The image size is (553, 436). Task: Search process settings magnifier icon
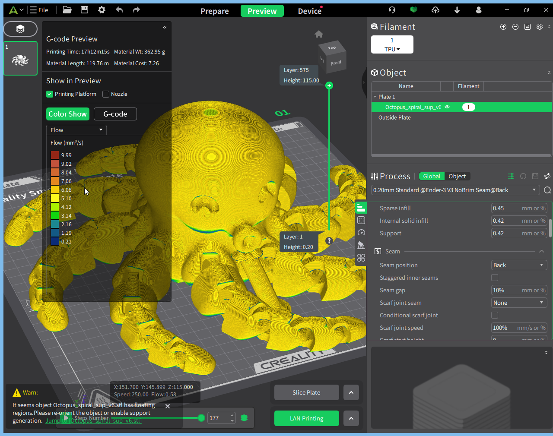[x=547, y=190]
